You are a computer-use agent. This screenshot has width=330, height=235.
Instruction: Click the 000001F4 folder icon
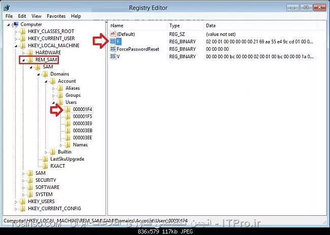coord(68,109)
